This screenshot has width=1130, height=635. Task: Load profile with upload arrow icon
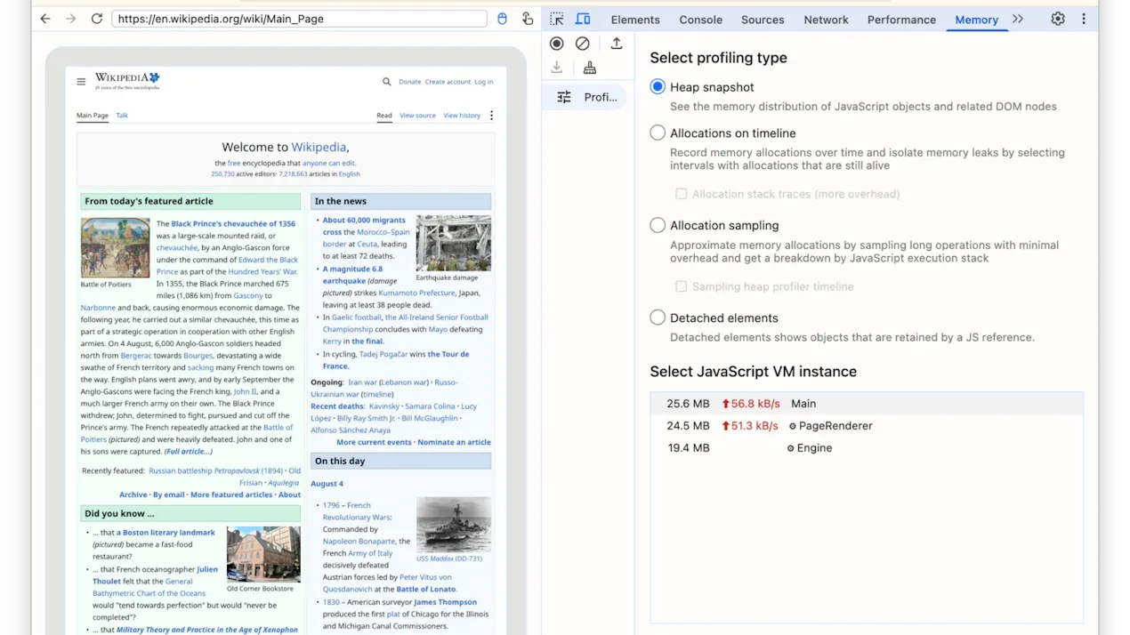[x=617, y=43]
